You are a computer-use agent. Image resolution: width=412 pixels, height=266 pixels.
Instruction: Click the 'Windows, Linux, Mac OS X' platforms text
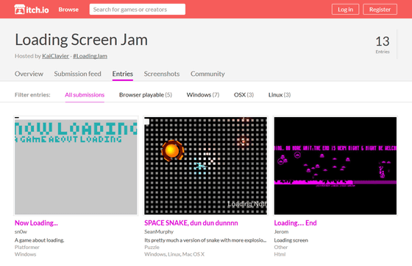(x=174, y=254)
